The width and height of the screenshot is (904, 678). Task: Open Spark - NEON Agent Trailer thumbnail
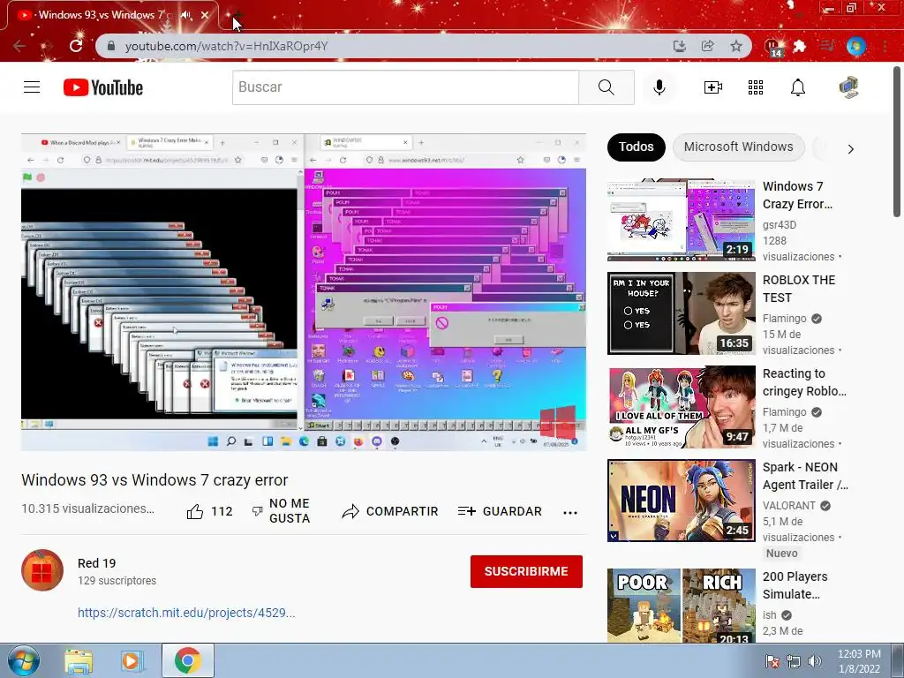click(x=681, y=501)
